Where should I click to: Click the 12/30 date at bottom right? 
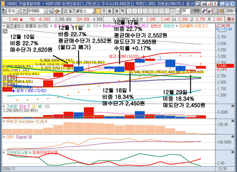pos(222,169)
